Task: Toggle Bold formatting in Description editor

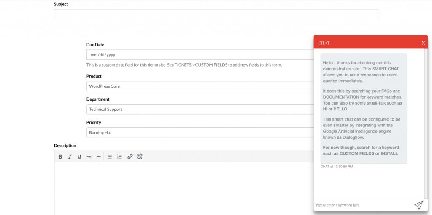Action: point(60,157)
